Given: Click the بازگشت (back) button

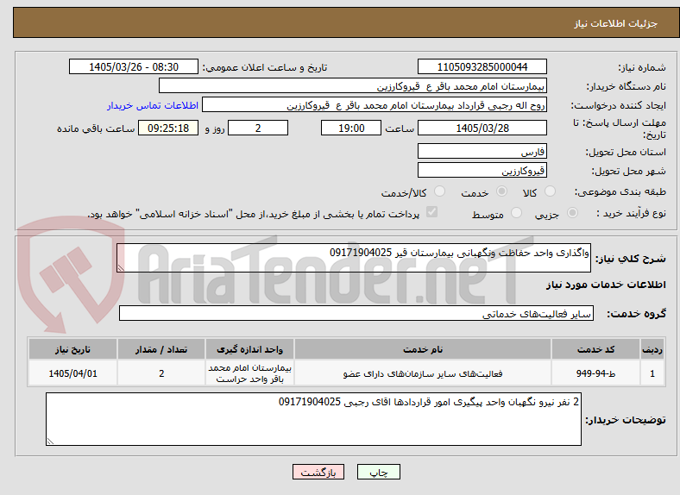Looking at the screenshot, I should [318, 472].
